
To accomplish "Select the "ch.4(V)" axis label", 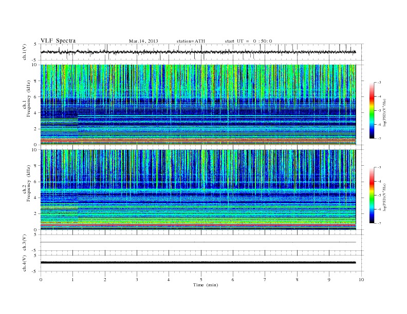I will [25, 263].
